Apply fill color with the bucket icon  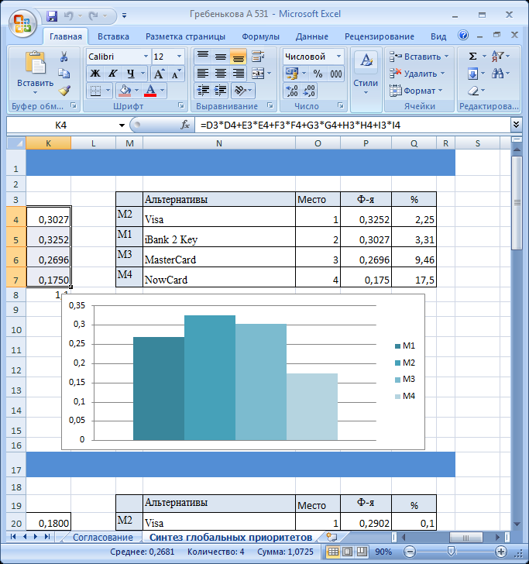(125, 91)
